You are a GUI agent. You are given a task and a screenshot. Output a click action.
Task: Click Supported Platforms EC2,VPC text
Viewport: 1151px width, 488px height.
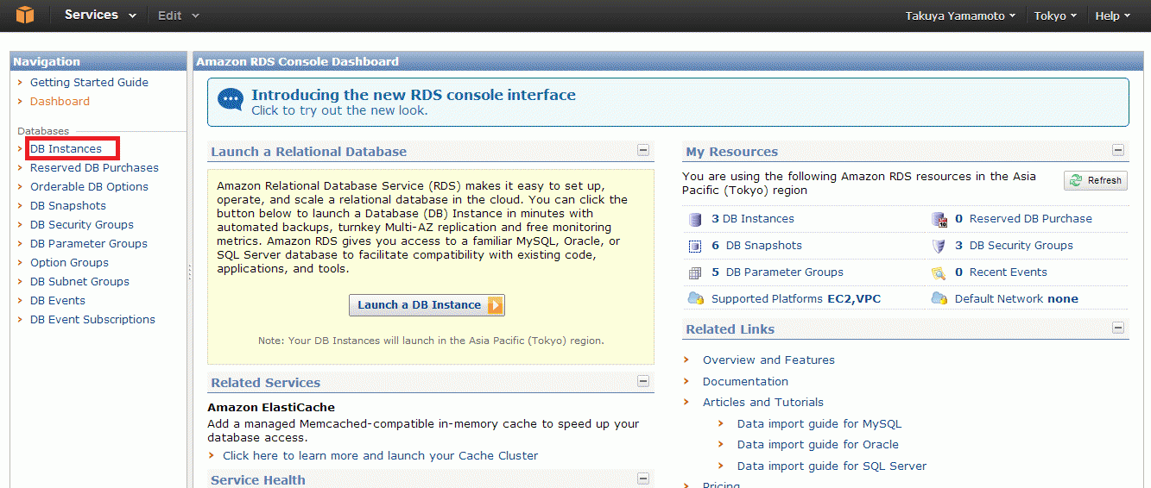796,299
